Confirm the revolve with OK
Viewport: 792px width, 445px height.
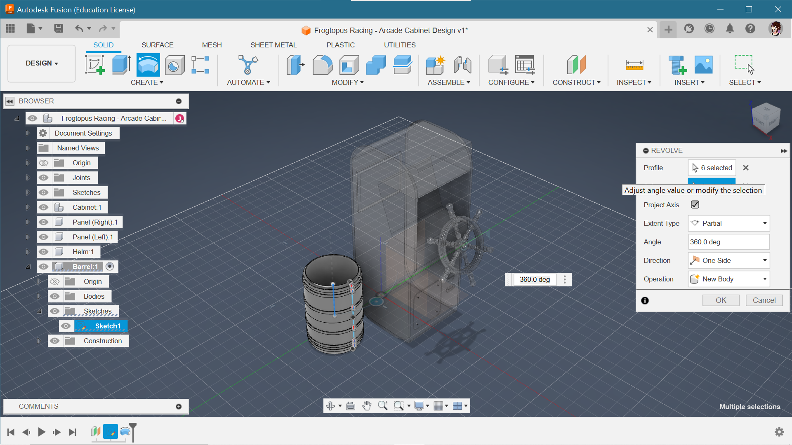[x=721, y=300]
